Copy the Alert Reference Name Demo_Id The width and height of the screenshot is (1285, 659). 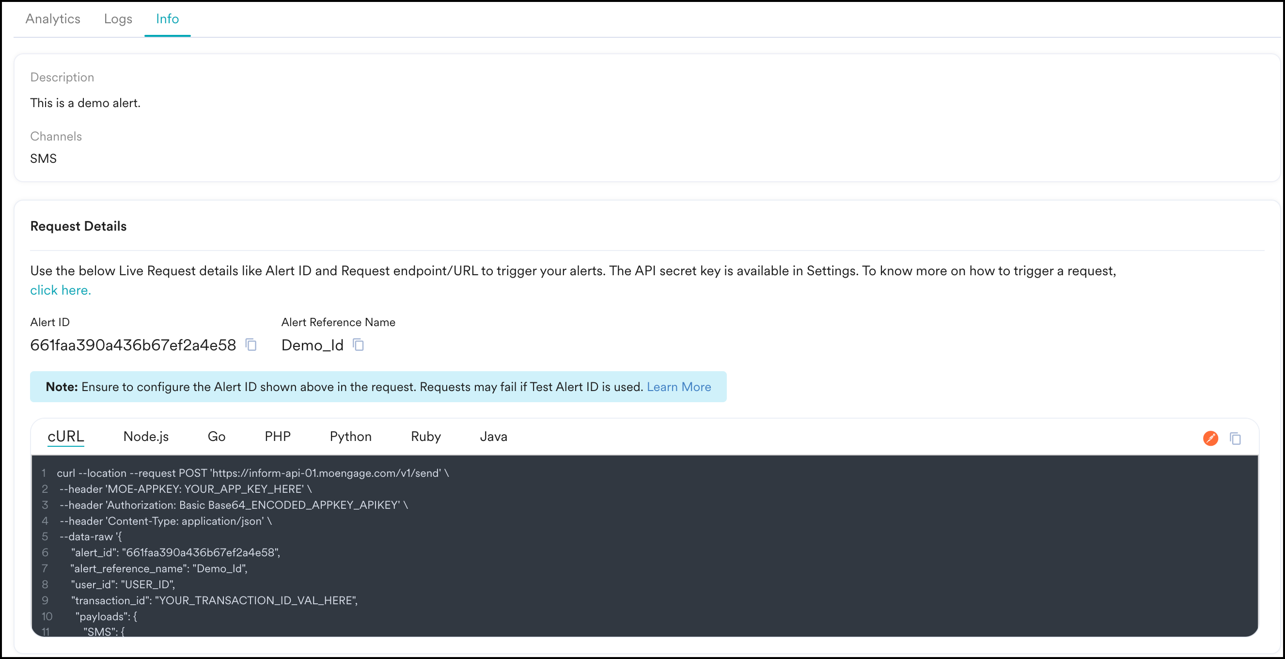point(358,345)
